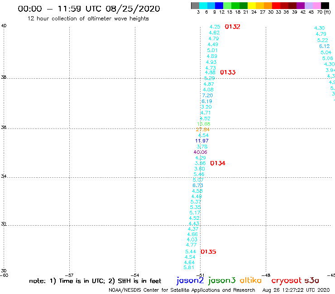335x294 pixels.
Task: Select the 3.78 value
Action: 202,147
